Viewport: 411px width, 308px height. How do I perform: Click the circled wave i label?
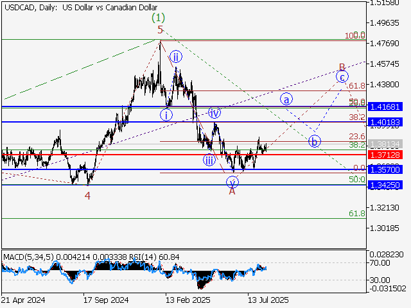point(166,115)
